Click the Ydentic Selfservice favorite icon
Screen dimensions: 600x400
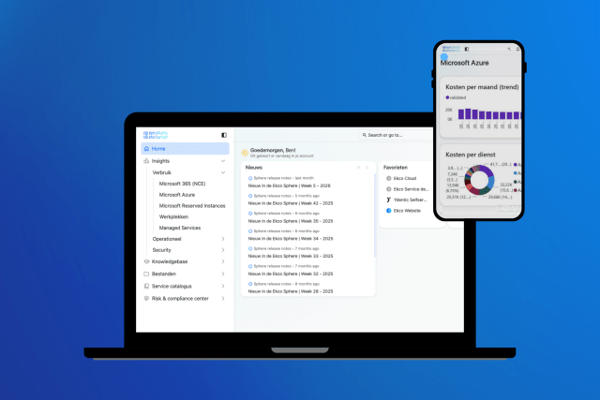point(388,200)
